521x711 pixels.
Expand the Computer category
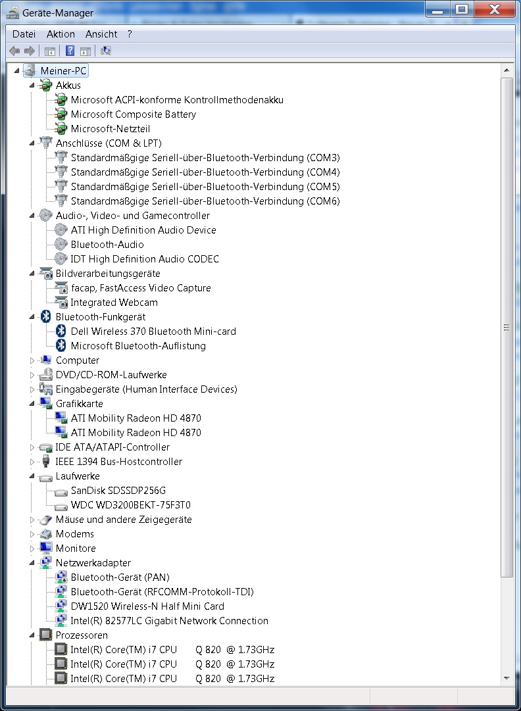[x=32, y=360]
